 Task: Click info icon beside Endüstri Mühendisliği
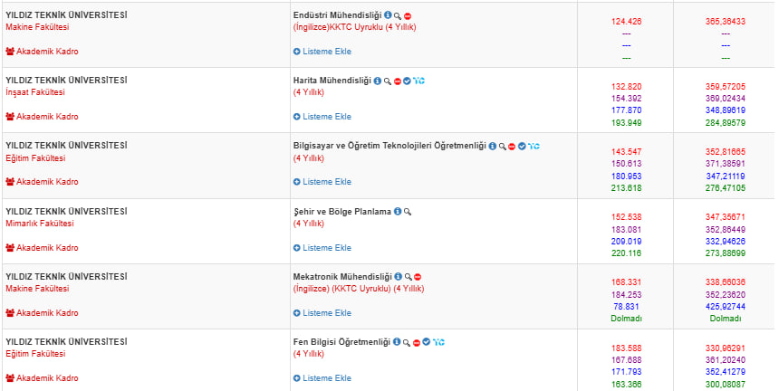tap(388, 15)
